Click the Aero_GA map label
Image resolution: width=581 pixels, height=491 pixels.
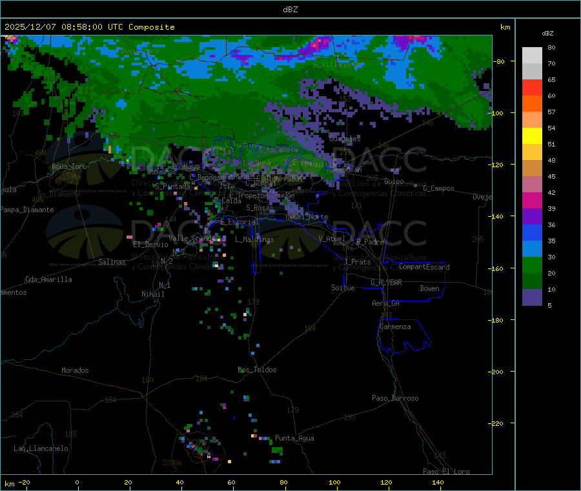click(x=386, y=303)
